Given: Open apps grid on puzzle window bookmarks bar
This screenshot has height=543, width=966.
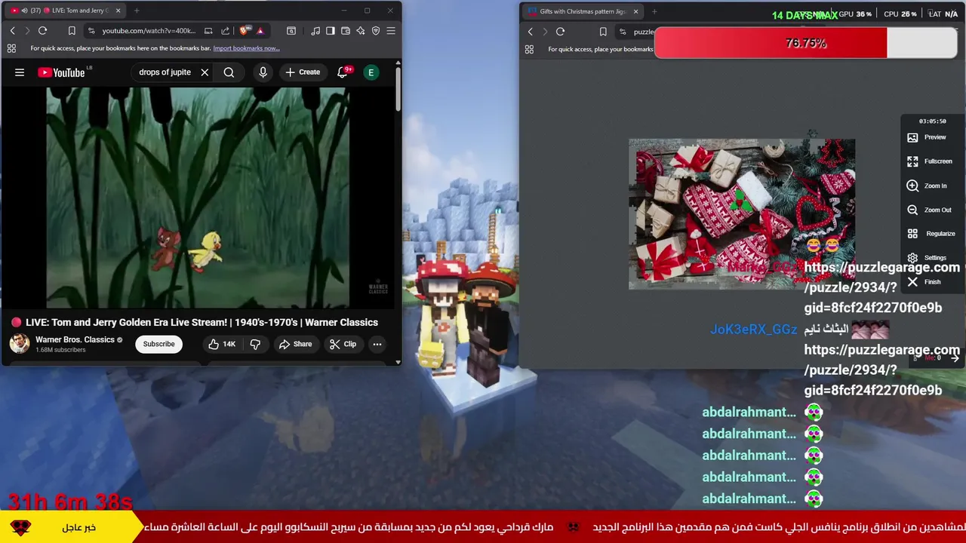Looking at the screenshot, I should 529,49.
